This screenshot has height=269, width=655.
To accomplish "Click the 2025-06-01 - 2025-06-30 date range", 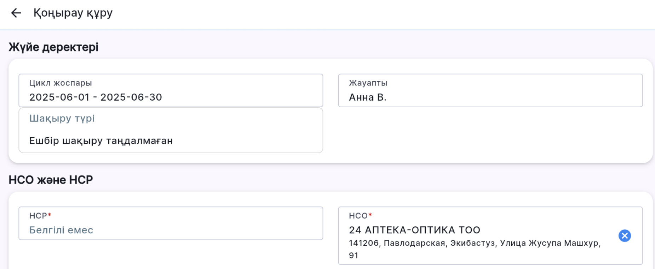I will click(96, 97).
